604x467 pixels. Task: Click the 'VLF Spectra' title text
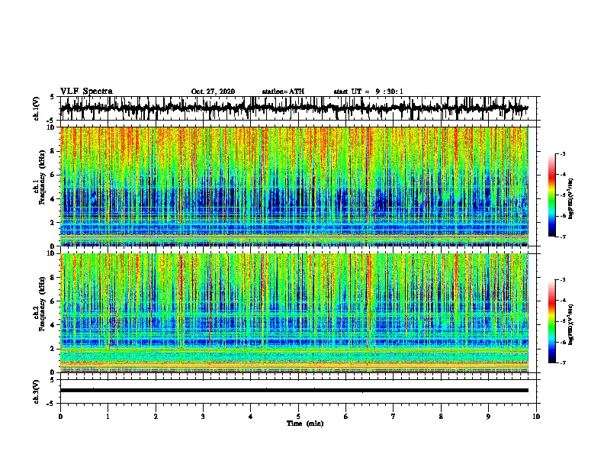[x=86, y=92]
